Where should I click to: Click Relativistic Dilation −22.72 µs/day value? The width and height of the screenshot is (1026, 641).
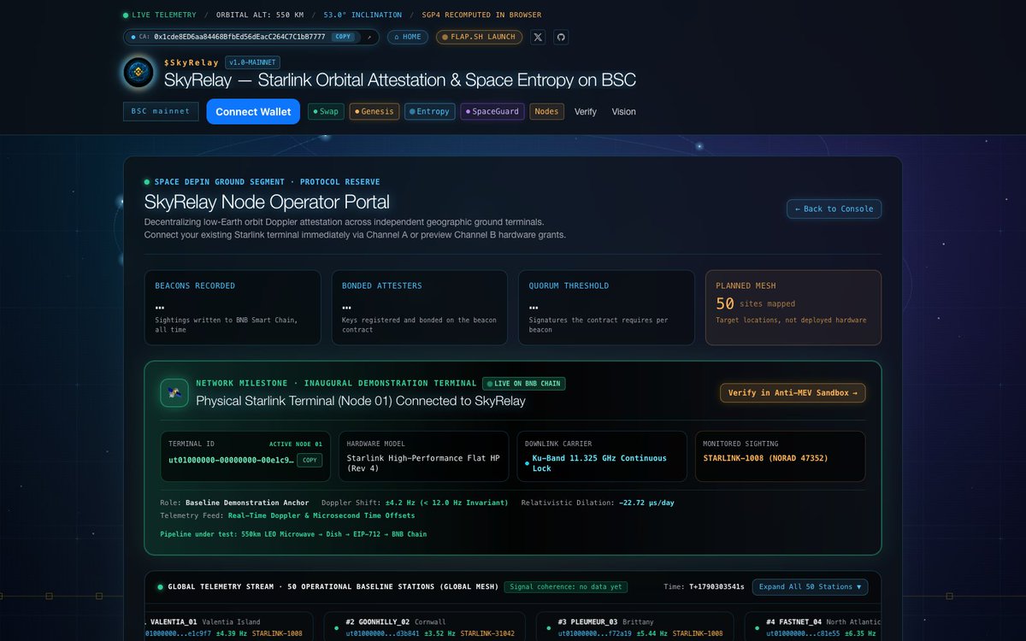click(x=646, y=503)
